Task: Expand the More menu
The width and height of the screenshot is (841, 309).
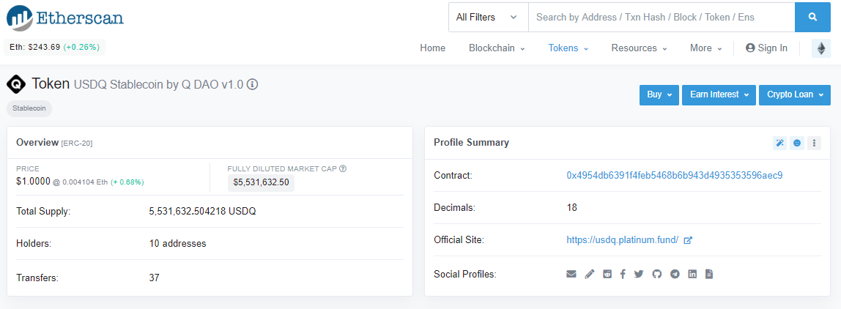Action: click(706, 48)
